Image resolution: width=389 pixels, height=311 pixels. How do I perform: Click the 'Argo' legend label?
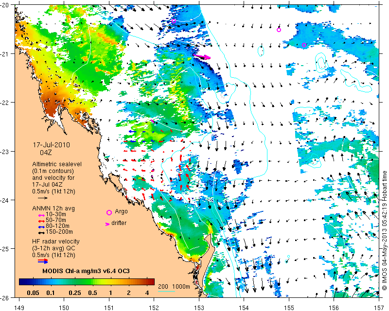pyautogui.click(x=121, y=211)
